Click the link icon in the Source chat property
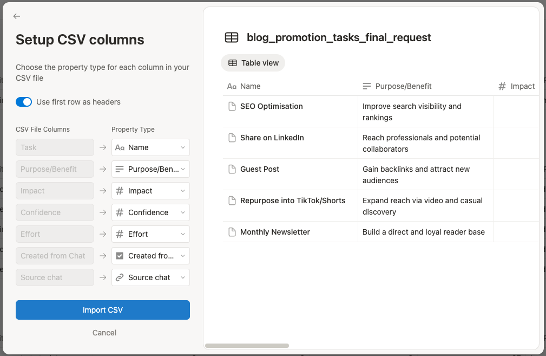 click(x=119, y=277)
